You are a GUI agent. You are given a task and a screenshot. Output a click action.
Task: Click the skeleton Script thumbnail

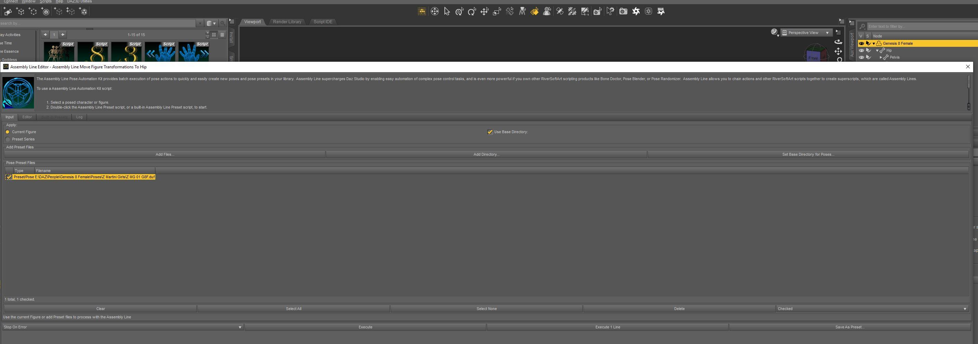click(59, 51)
